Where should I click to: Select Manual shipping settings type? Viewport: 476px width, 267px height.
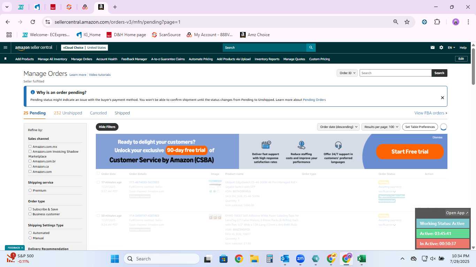(30, 238)
